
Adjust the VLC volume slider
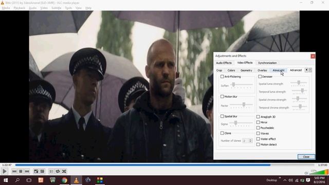click(319, 172)
